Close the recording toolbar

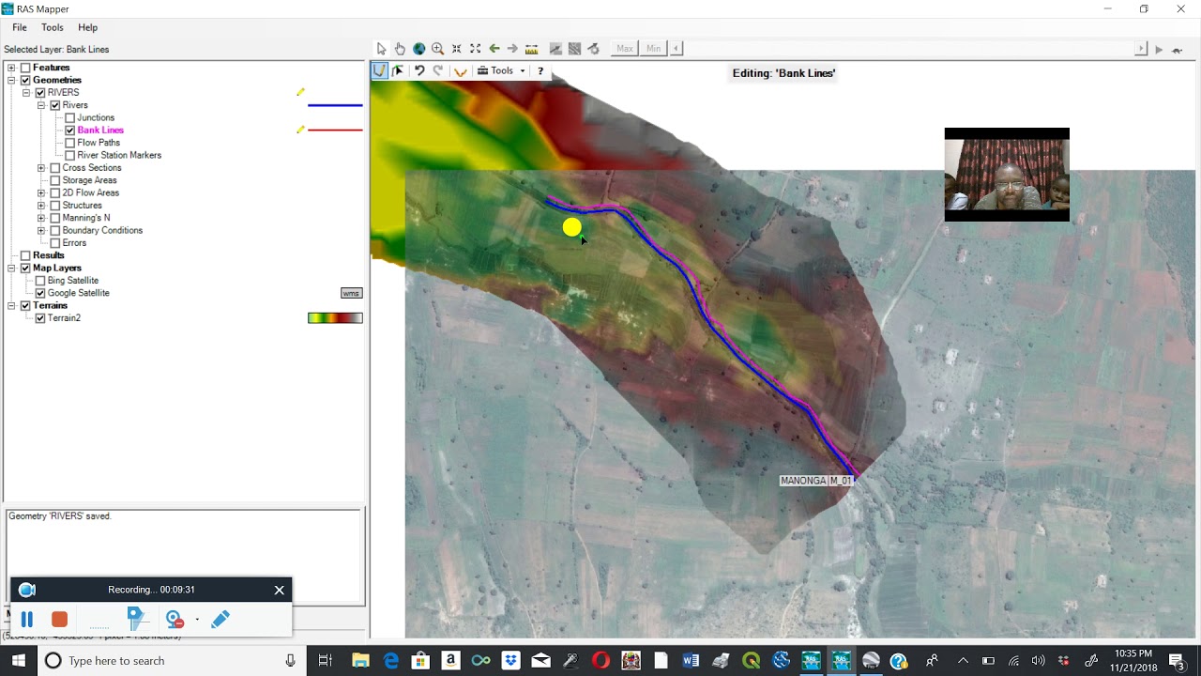279,590
